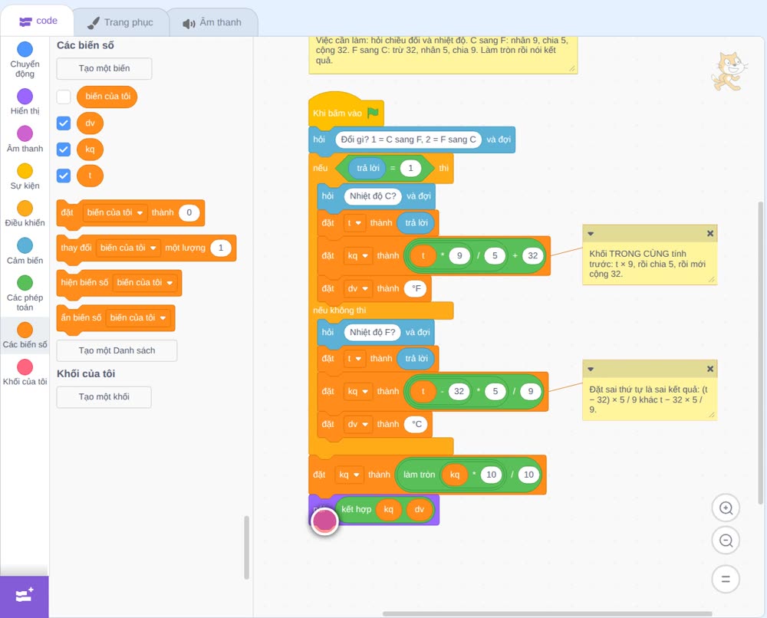The height and width of the screenshot is (618, 767).
Task: Open kq dropdown in the 'làm tròn' block
Action: [349, 475]
